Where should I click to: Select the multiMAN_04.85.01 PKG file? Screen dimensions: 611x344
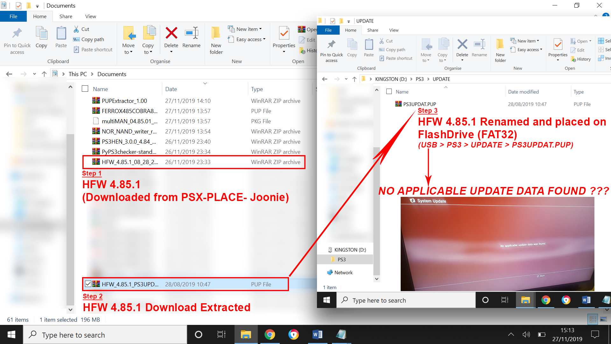pyautogui.click(x=130, y=121)
